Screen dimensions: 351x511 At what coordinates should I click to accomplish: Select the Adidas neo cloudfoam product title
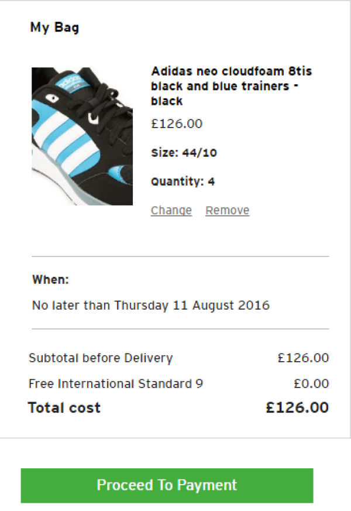click(x=232, y=86)
